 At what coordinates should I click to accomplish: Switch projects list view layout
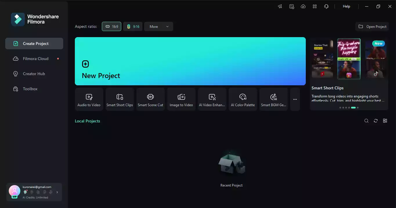tap(385, 121)
